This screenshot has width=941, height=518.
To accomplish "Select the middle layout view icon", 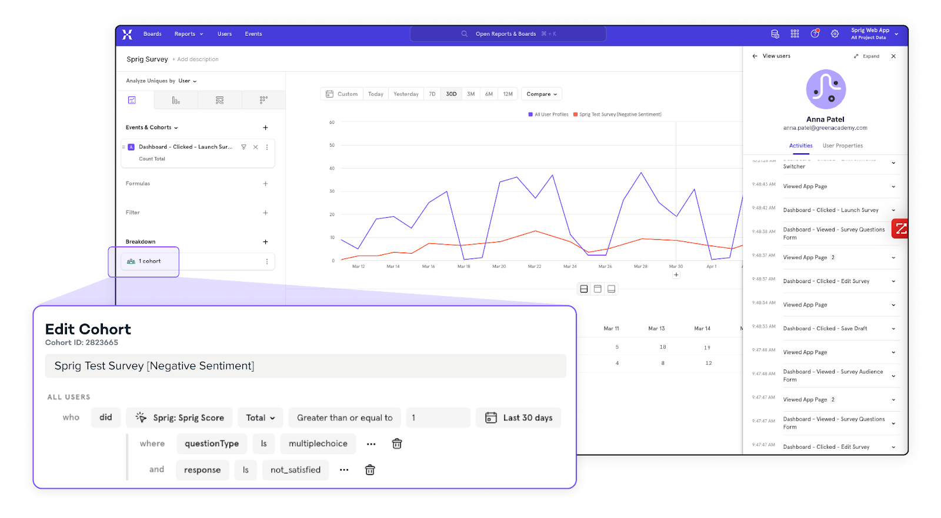I will [x=598, y=289].
